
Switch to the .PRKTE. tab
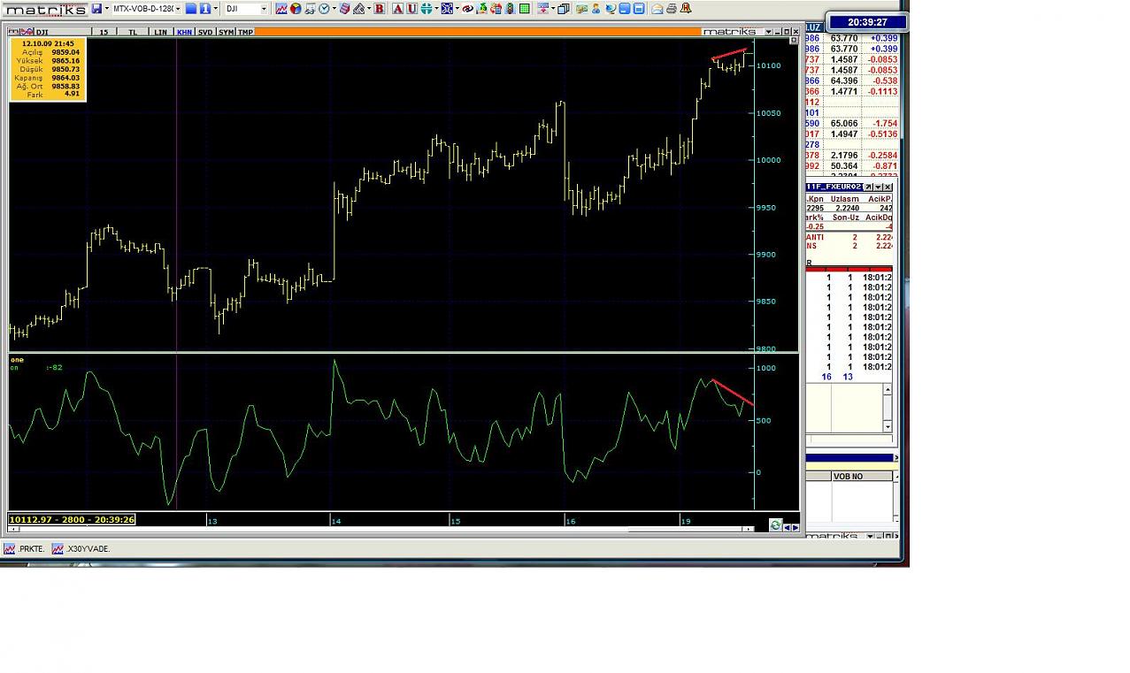[x=31, y=549]
